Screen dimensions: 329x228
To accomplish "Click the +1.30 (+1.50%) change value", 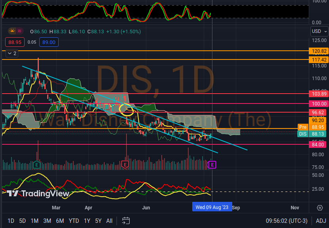I will [124, 32].
